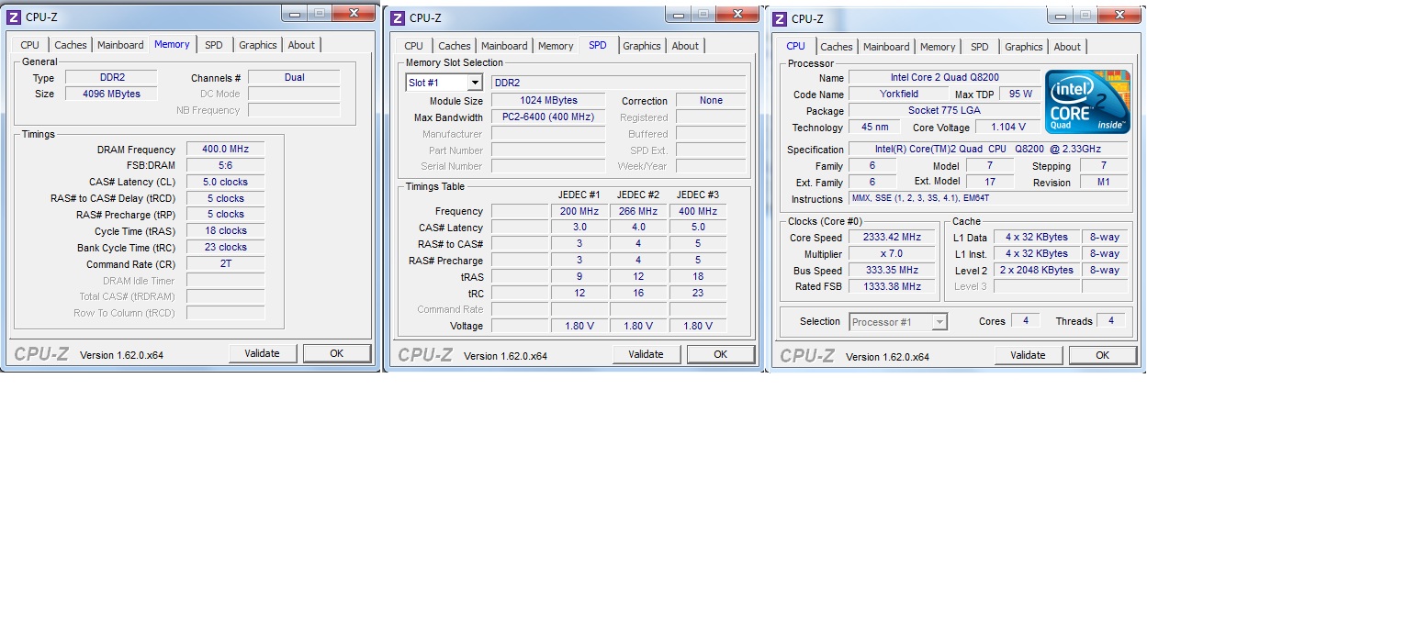The image size is (1406, 623).
Task: Open SPD tab in the CPU window
Action: tap(980, 47)
